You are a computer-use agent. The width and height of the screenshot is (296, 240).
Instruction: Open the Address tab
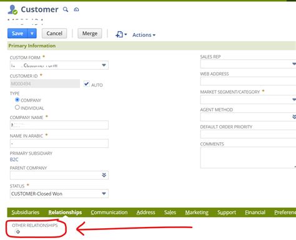click(146, 213)
